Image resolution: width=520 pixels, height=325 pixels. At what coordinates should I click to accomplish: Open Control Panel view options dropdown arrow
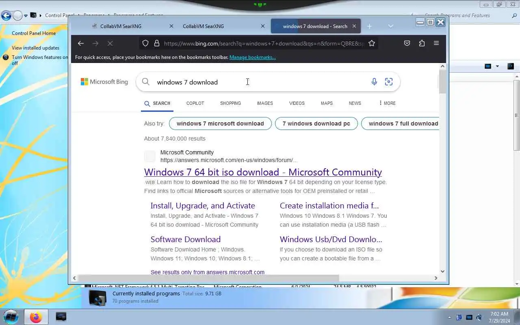pos(497,66)
